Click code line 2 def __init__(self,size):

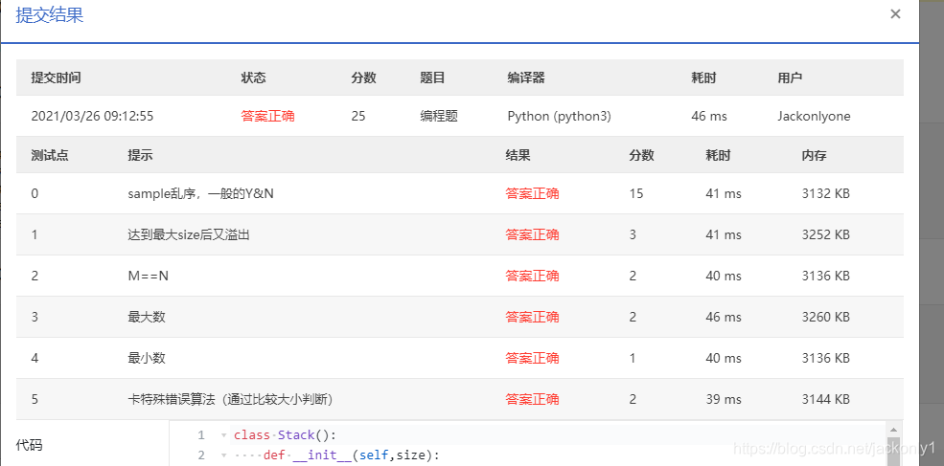coord(352,455)
